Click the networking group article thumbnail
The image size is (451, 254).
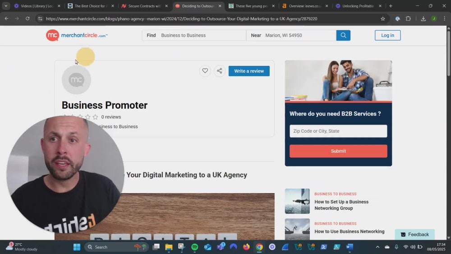click(297, 201)
